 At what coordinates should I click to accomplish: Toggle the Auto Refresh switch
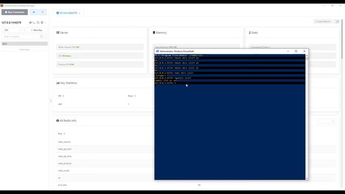pos(336,22)
